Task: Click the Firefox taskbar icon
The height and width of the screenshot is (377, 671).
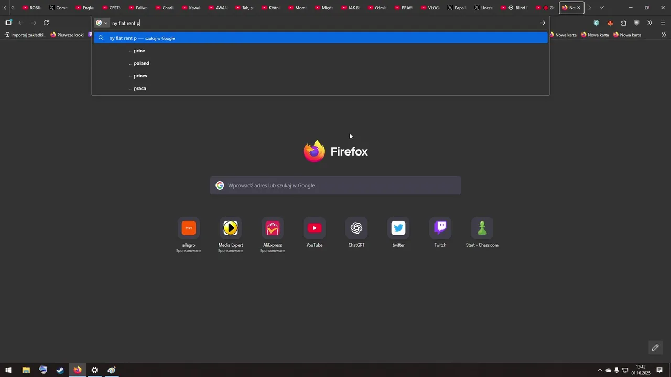Action: tap(78, 370)
